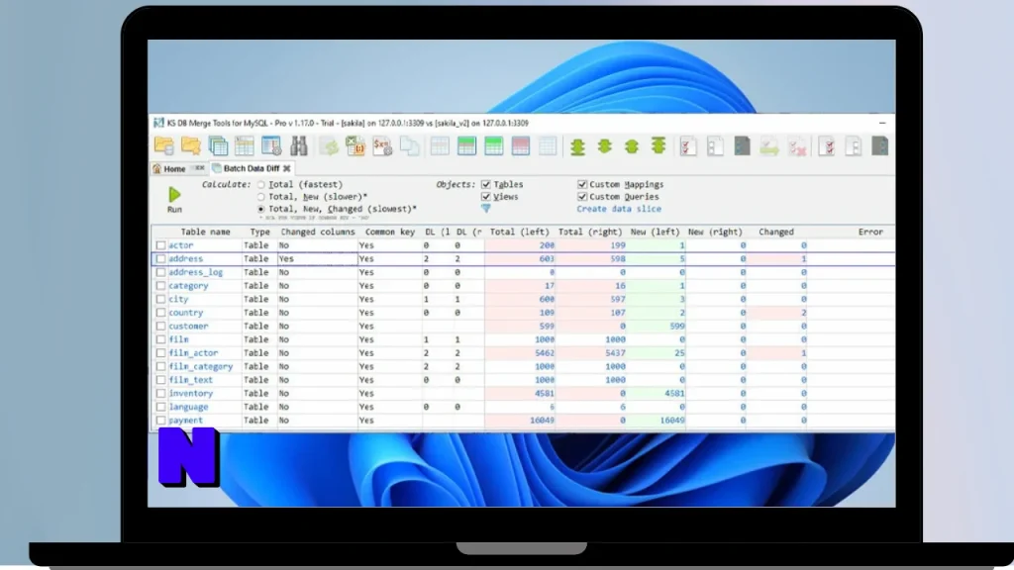Sort by New (left) column header
Screen dimensions: 1014x570
pyautogui.click(x=656, y=232)
